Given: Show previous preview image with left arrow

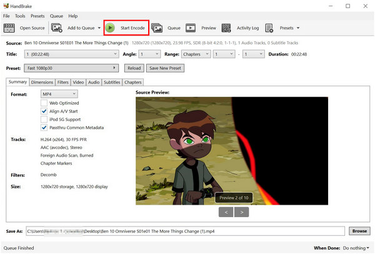Looking at the screenshot, I should (224, 212).
